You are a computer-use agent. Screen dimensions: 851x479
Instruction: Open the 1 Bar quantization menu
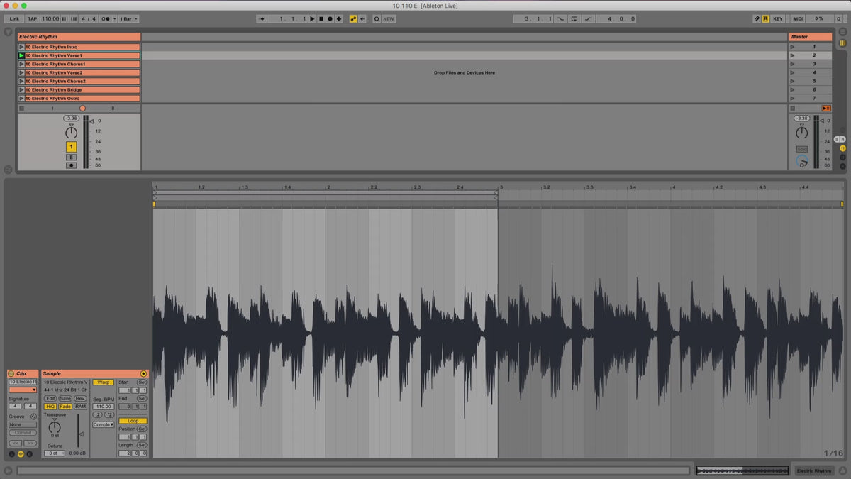point(128,18)
